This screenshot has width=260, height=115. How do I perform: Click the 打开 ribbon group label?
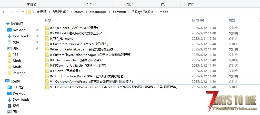point(164,4)
